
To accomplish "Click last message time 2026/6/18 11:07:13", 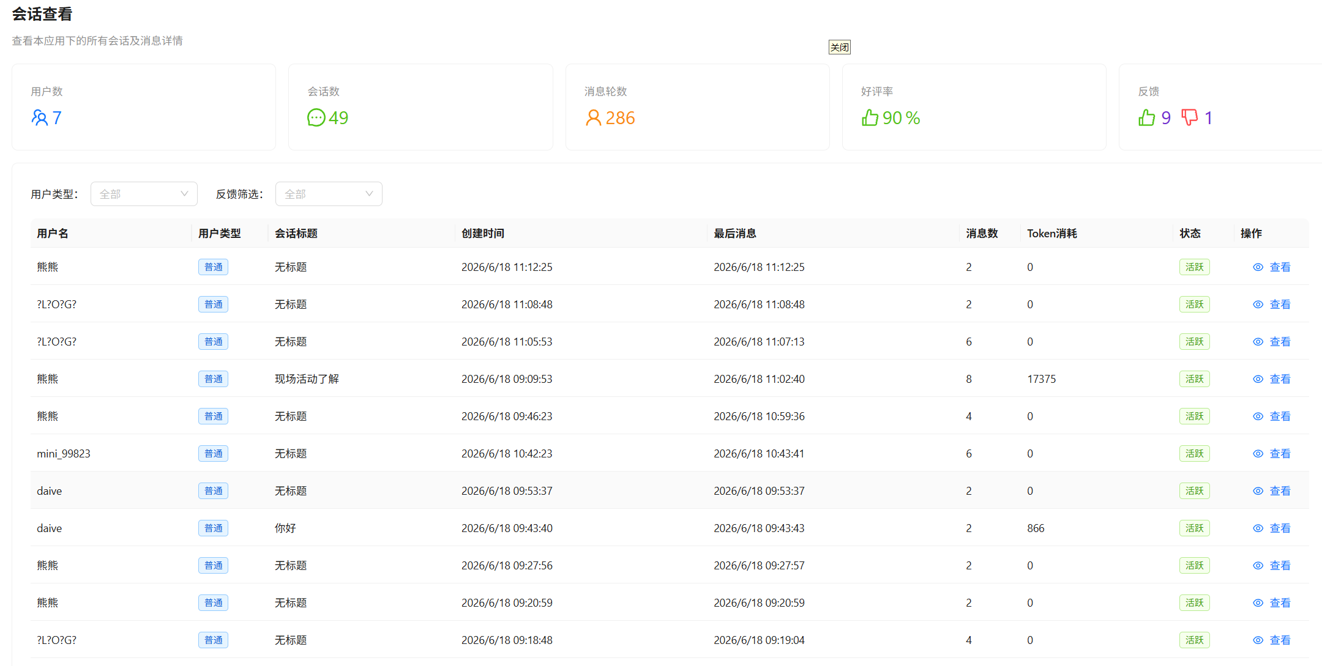I will (759, 342).
